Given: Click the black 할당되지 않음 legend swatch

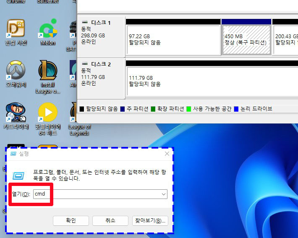Looking at the screenshot, I should point(82,109).
